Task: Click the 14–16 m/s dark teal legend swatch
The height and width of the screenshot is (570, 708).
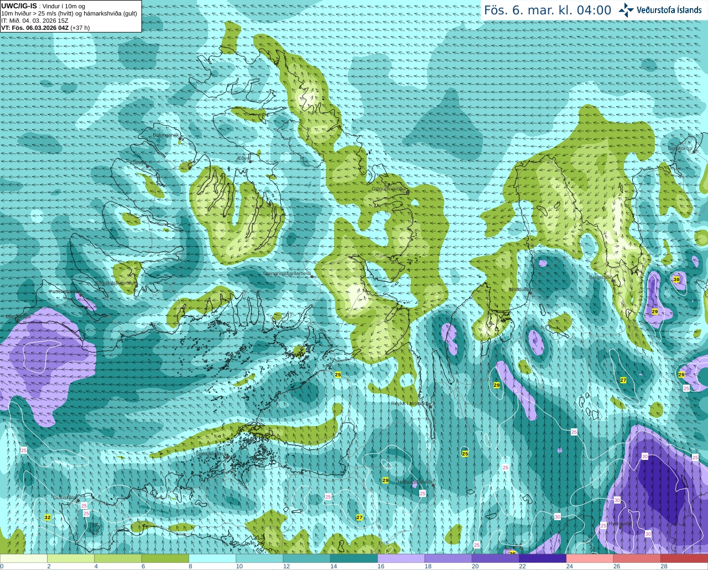Action: click(x=354, y=558)
